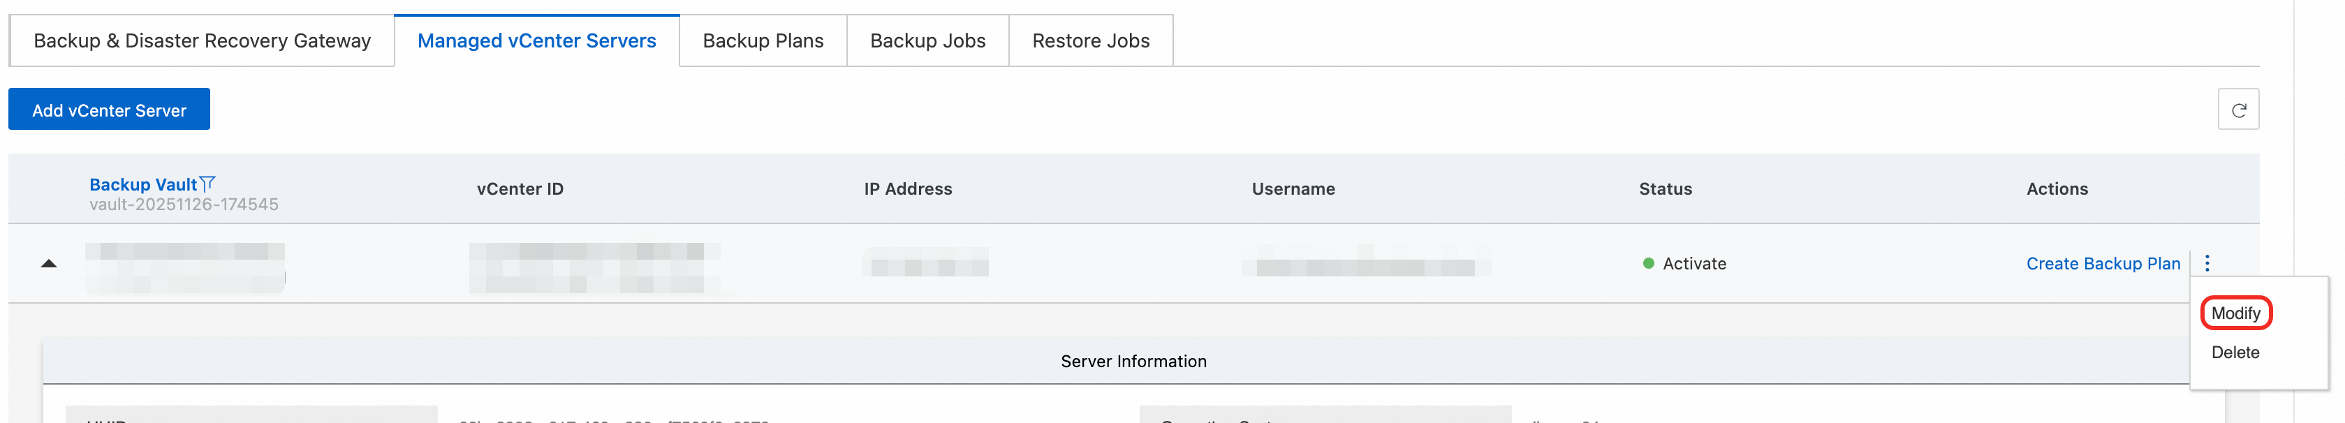Image resolution: width=2345 pixels, height=423 pixels.
Task: Click the Create Backup Plan link
Action: (x=2103, y=264)
